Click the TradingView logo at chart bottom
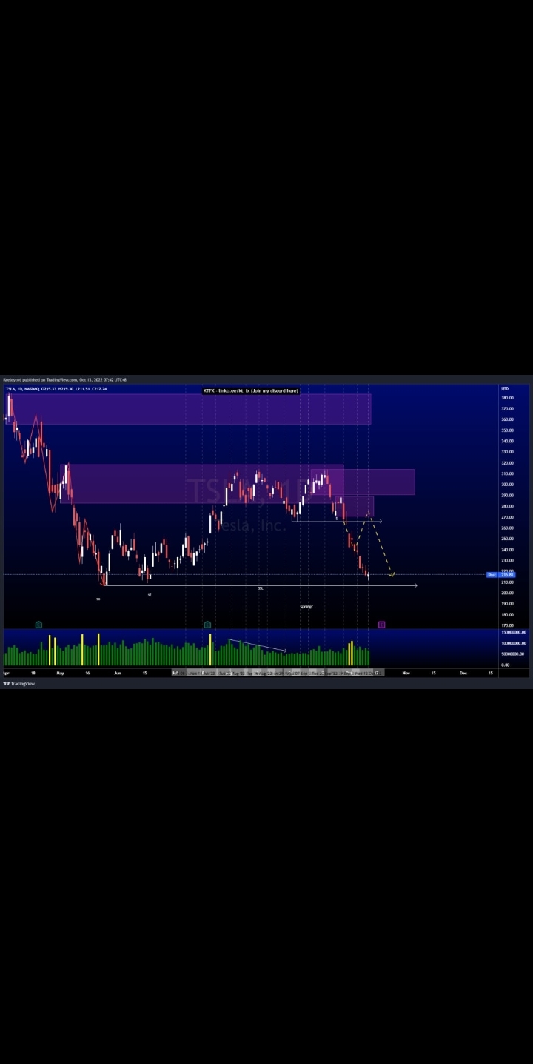The image size is (533, 1064). click(x=19, y=684)
